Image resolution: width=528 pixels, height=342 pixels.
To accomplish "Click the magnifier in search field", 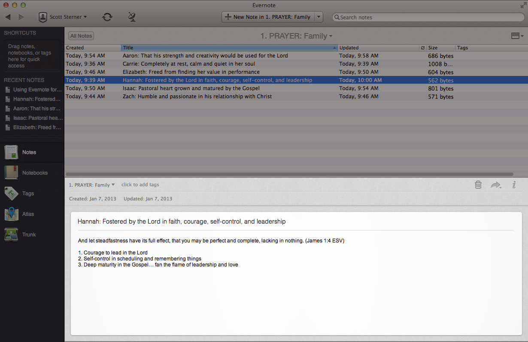I will pos(337,18).
